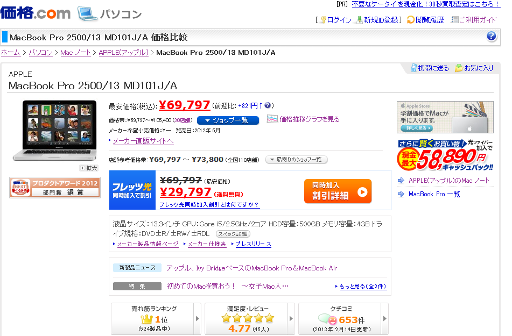Viewport: 512px width, 336px height.
Task: Click the 拡大 enlarge image button
Action: point(89,168)
